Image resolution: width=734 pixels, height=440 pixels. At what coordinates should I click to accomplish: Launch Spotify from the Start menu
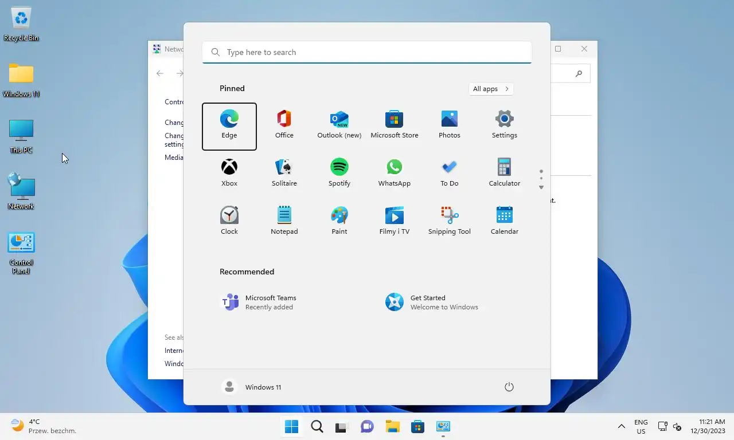pos(339,175)
